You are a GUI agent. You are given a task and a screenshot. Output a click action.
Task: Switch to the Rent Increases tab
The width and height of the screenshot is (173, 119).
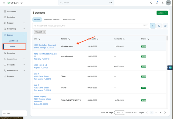tap(69, 19)
